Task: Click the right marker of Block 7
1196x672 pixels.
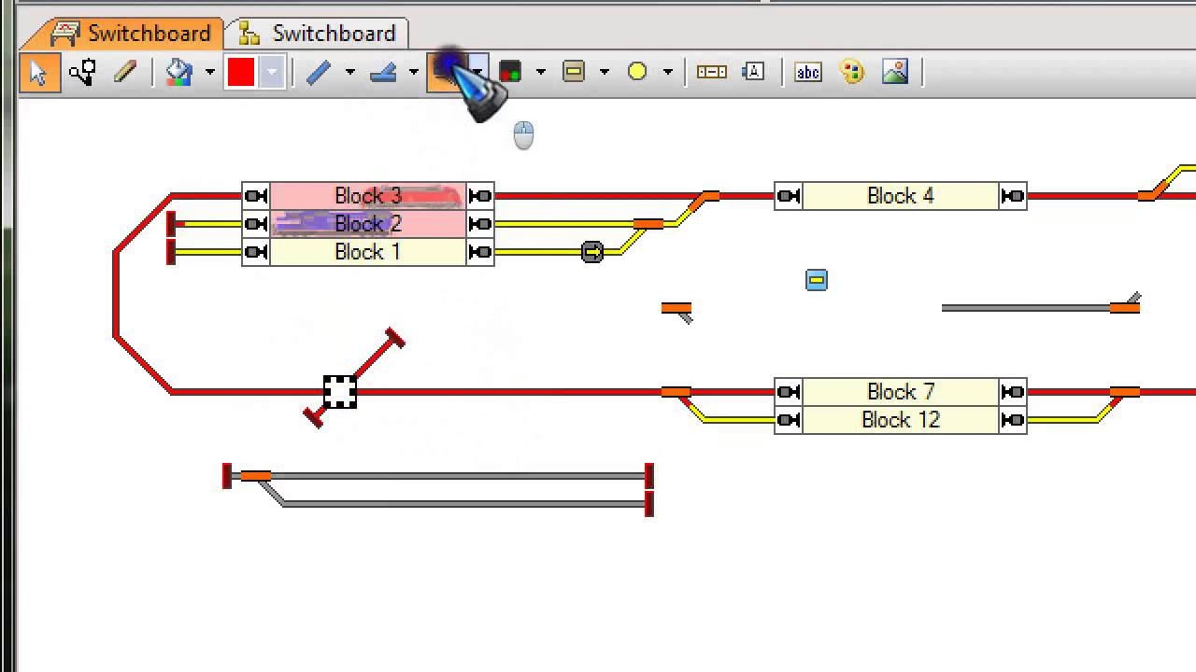Action: click(x=1013, y=392)
